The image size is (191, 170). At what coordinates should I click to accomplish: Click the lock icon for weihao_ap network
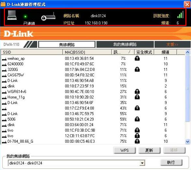tap(137, 58)
